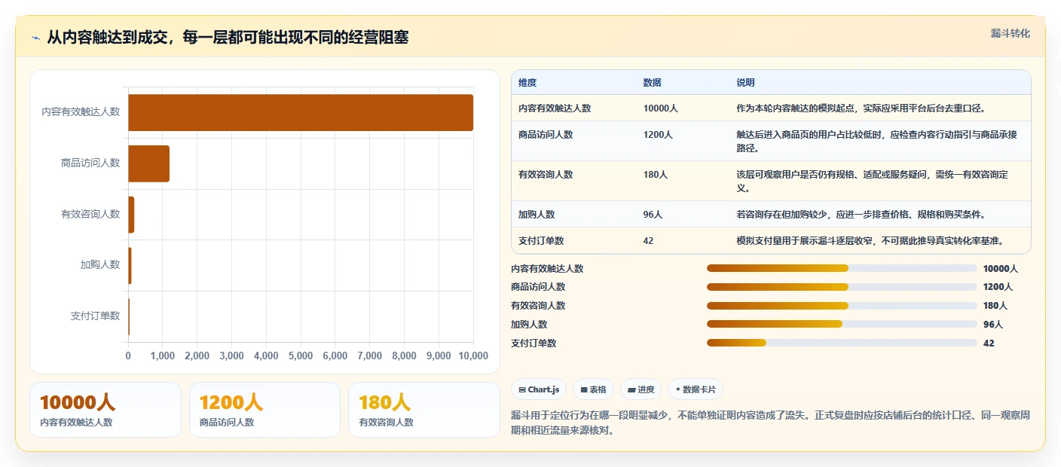Select the 表格 chip
Viewport: 1061px width, 467px height.
tap(593, 389)
